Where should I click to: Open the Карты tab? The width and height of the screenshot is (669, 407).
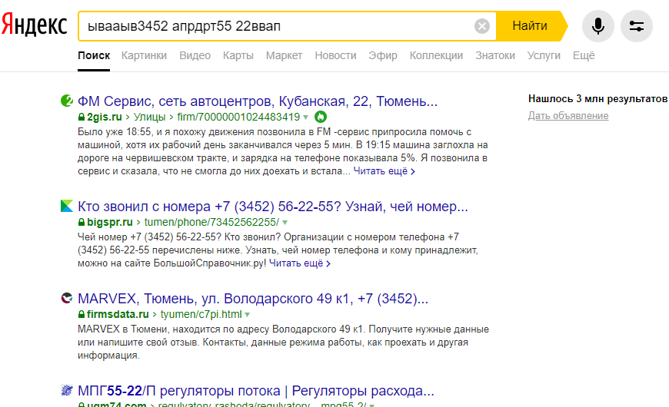(238, 55)
